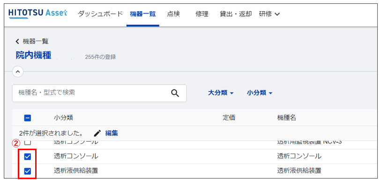Open the ダッシュボード tab
The image size is (382, 180).
click(100, 14)
